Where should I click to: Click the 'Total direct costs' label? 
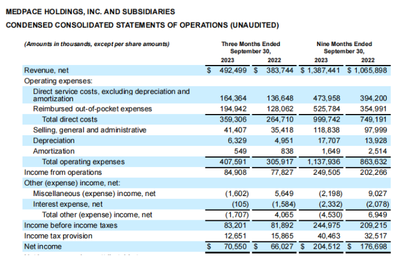point(70,119)
